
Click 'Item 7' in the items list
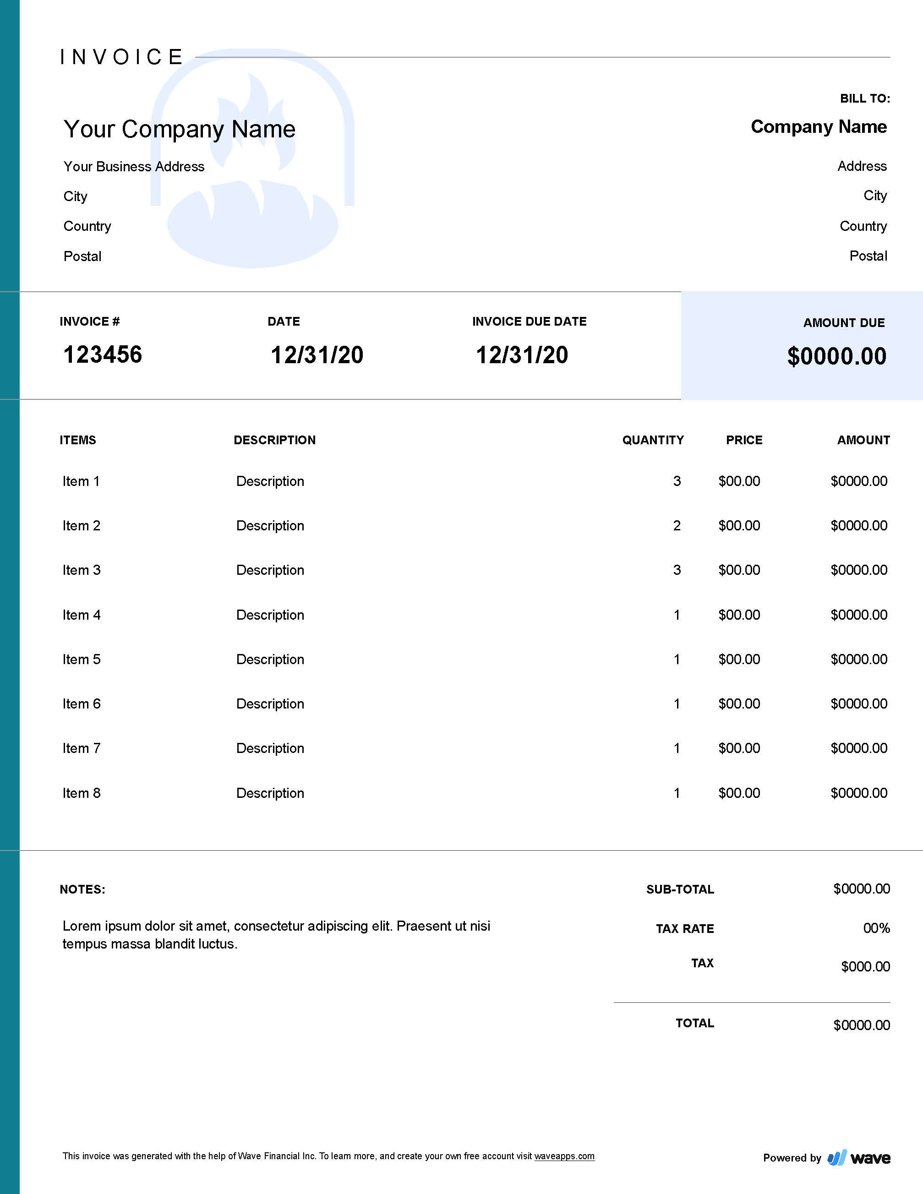82,748
